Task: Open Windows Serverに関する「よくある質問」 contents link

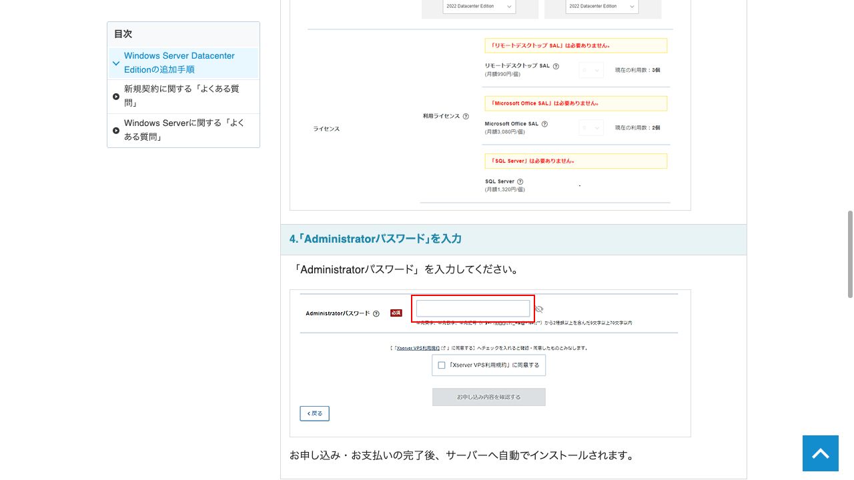Action: 184,130
